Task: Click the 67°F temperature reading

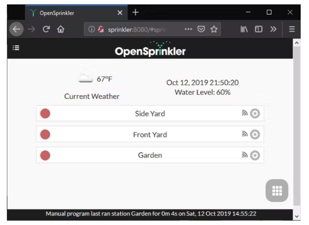Action: [104, 79]
